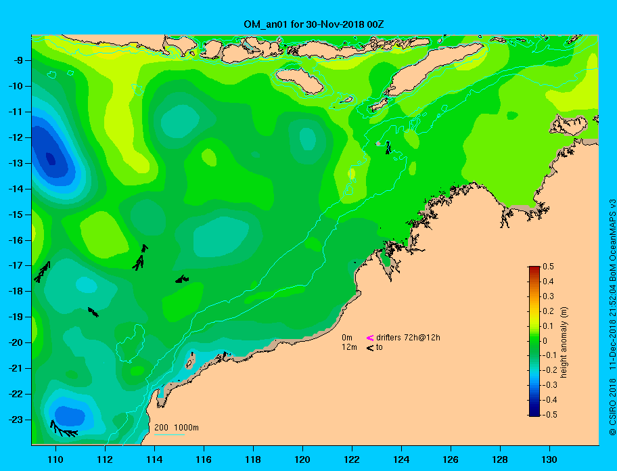The image size is (617, 471).
Task: Click the longitude axis label 116
Action: [204, 459]
